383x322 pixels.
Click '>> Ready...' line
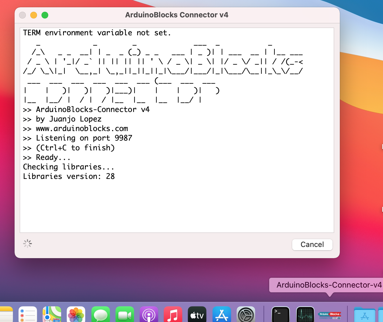click(47, 157)
